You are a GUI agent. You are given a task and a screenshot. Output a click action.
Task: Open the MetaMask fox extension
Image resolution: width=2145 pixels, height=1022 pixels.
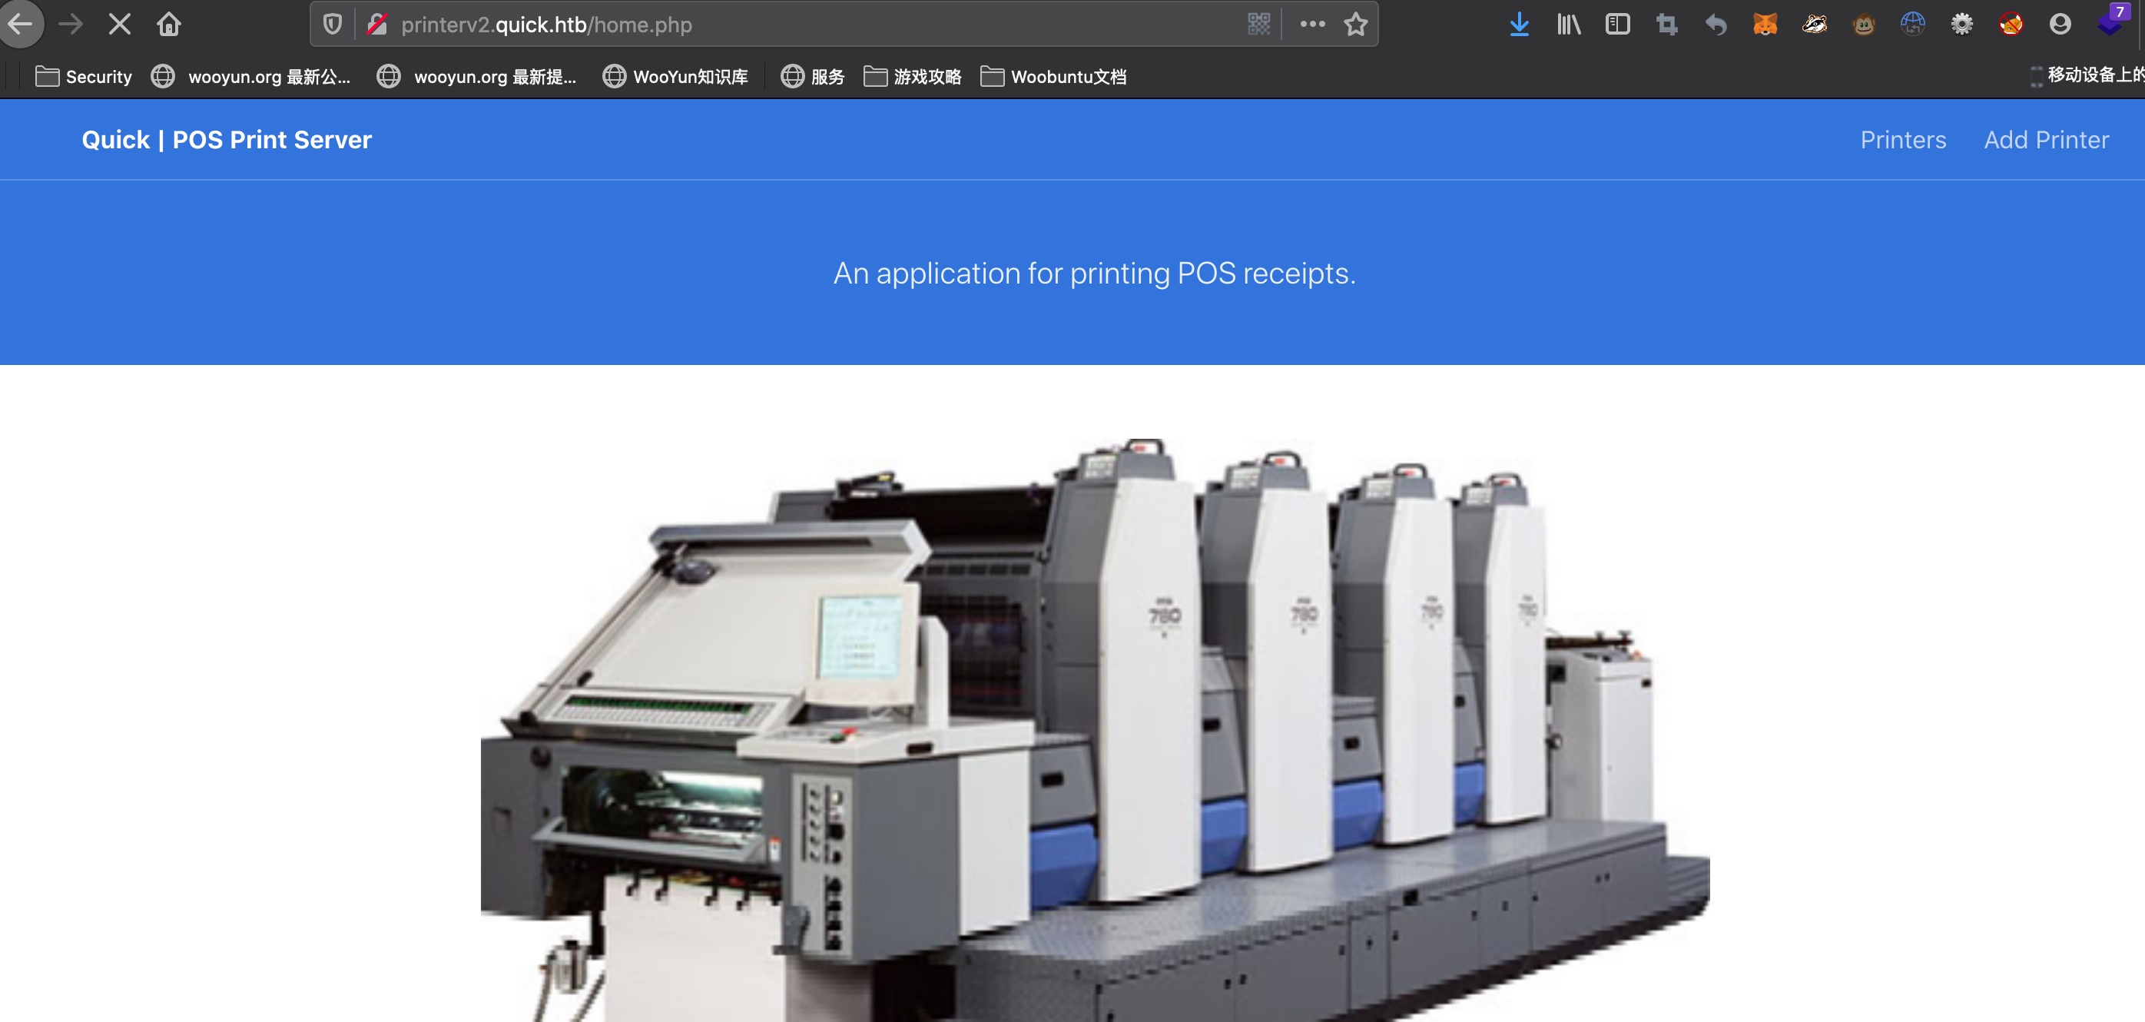click(x=1765, y=24)
